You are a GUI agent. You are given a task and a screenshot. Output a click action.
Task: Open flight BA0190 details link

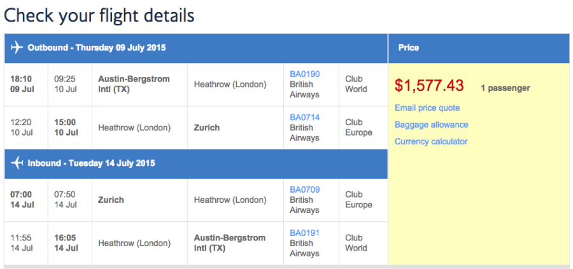point(305,74)
